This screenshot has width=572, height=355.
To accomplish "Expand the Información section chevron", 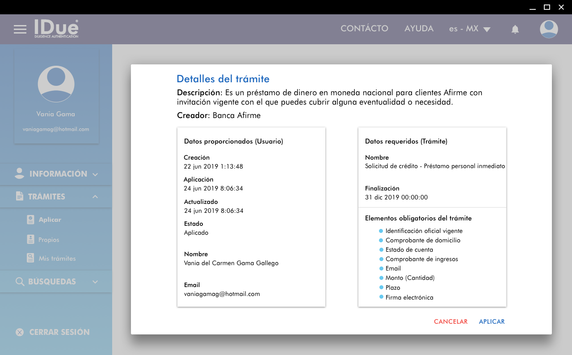I will point(95,174).
